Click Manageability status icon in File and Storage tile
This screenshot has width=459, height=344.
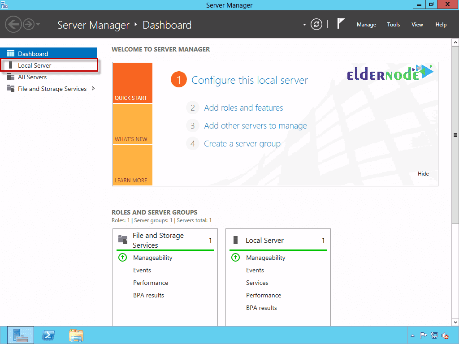pyautogui.click(x=122, y=258)
